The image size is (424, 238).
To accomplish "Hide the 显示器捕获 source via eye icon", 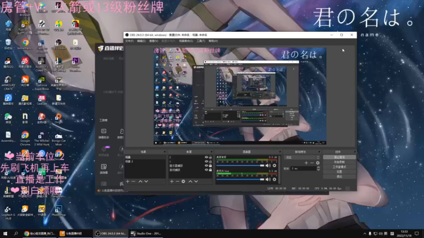I will [206, 166].
